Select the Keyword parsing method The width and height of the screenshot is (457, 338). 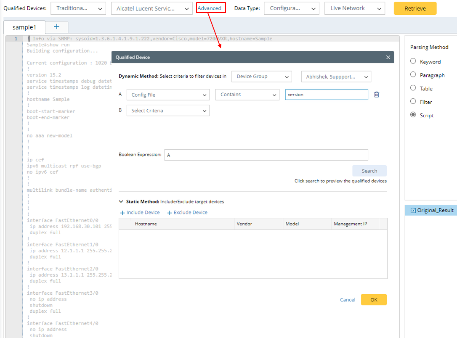click(x=413, y=61)
